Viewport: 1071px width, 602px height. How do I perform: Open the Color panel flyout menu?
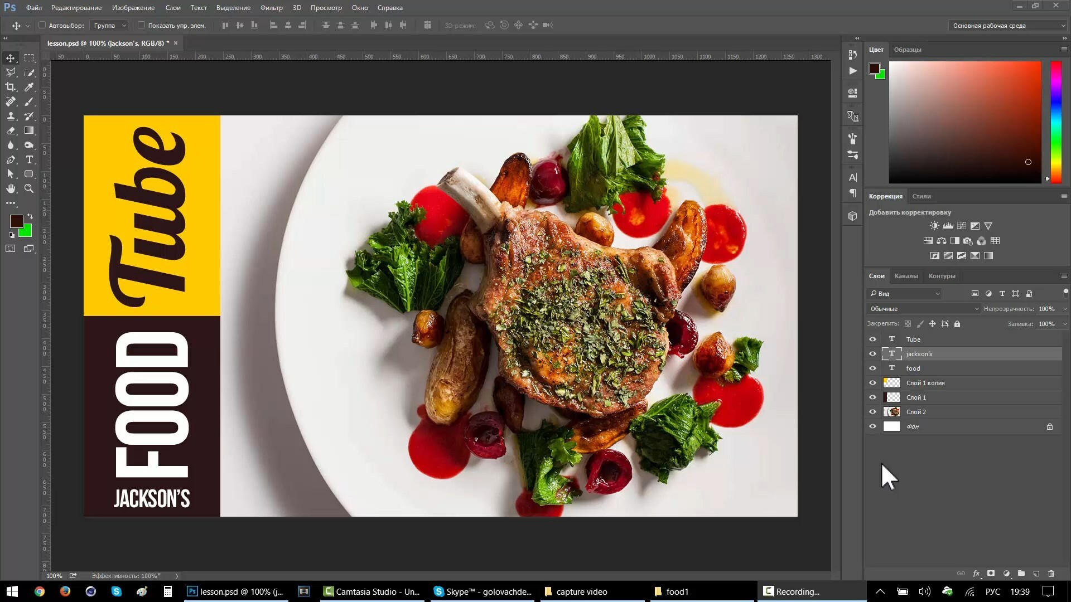tap(1064, 50)
